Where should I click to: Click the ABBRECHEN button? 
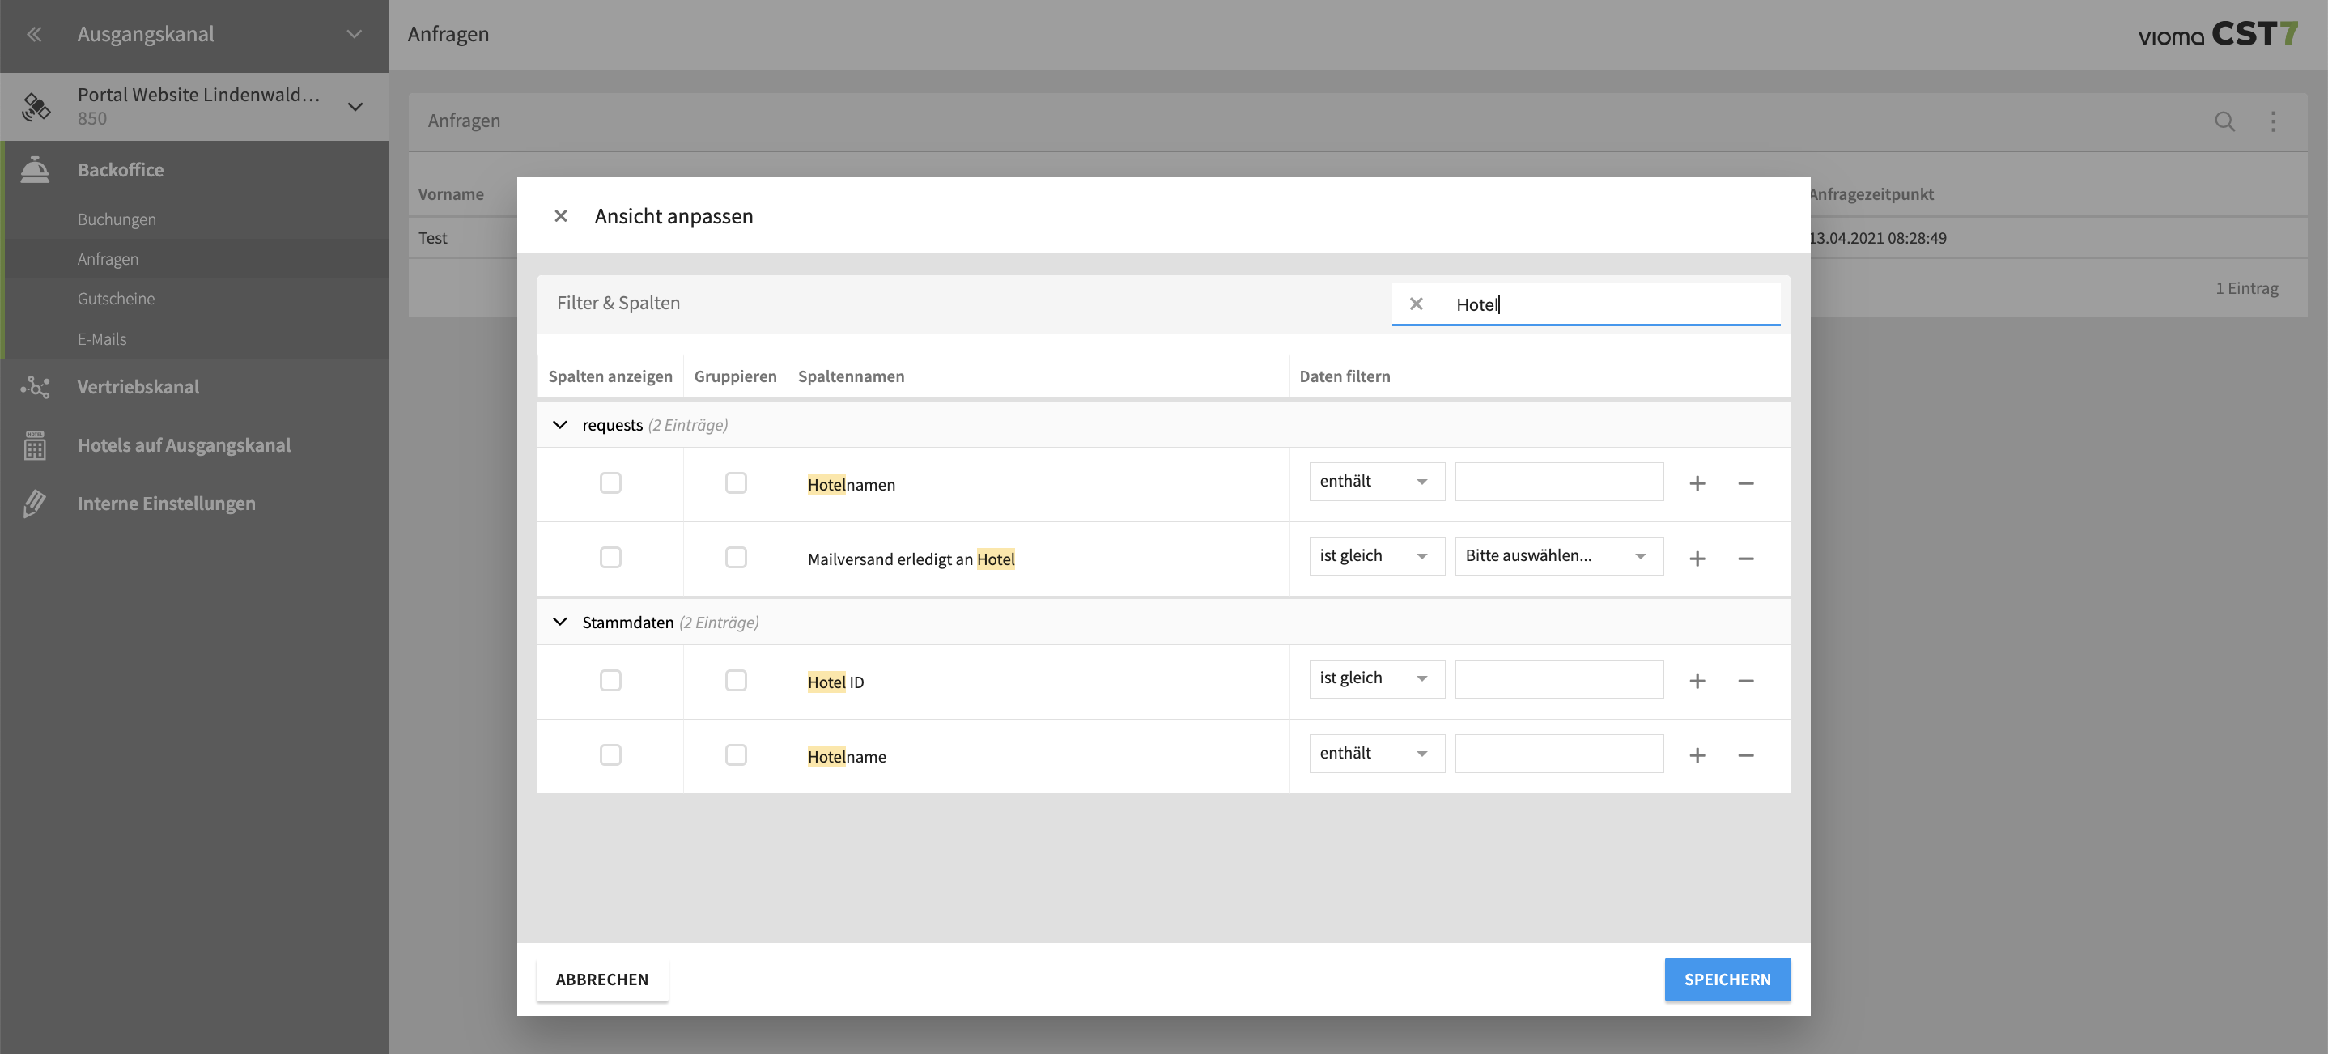pos(602,980)
